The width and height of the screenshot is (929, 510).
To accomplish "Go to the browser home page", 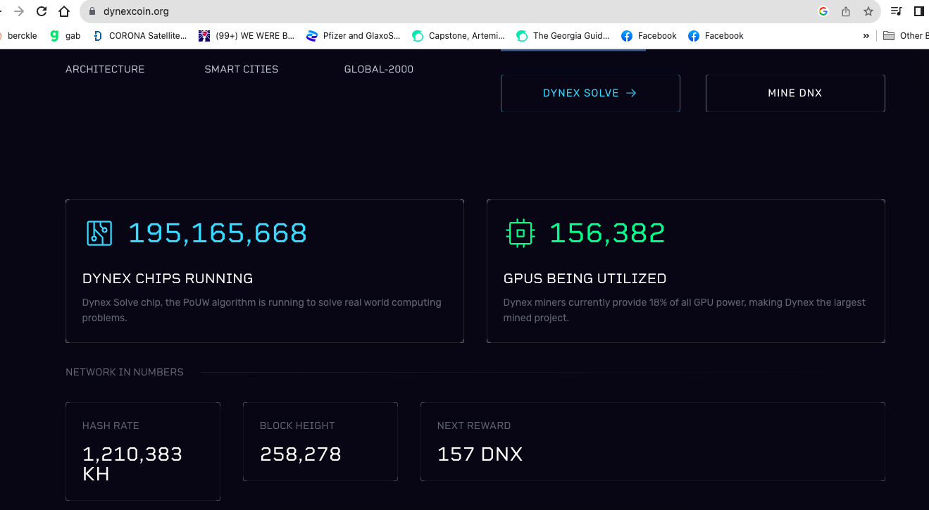I will tap(64, 11).
